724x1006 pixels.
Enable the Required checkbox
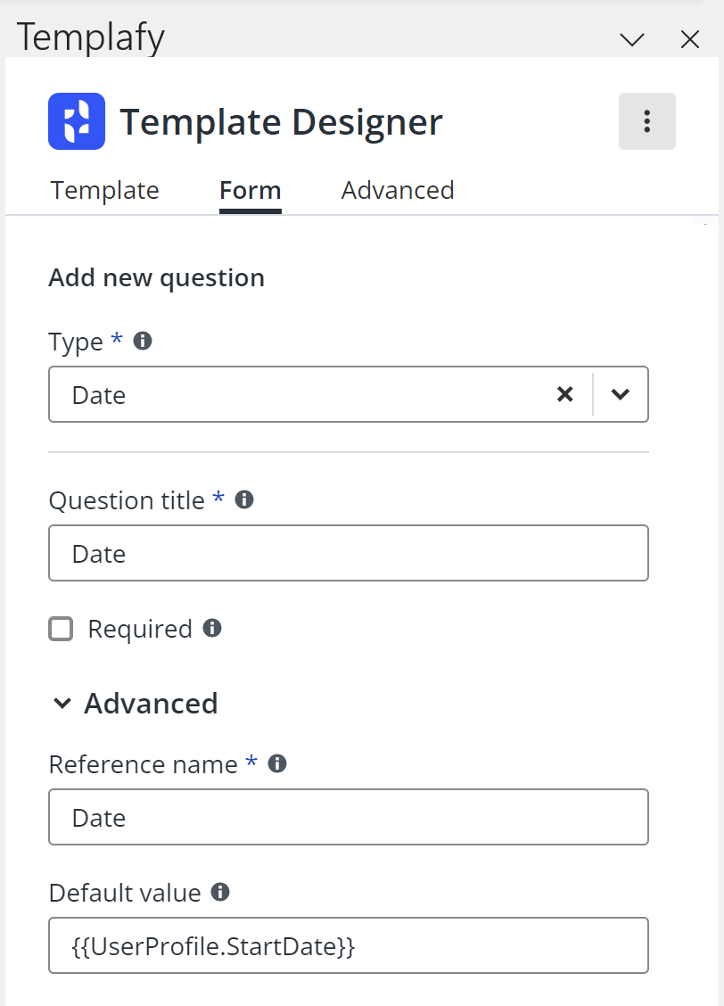[x=61, y=629]
